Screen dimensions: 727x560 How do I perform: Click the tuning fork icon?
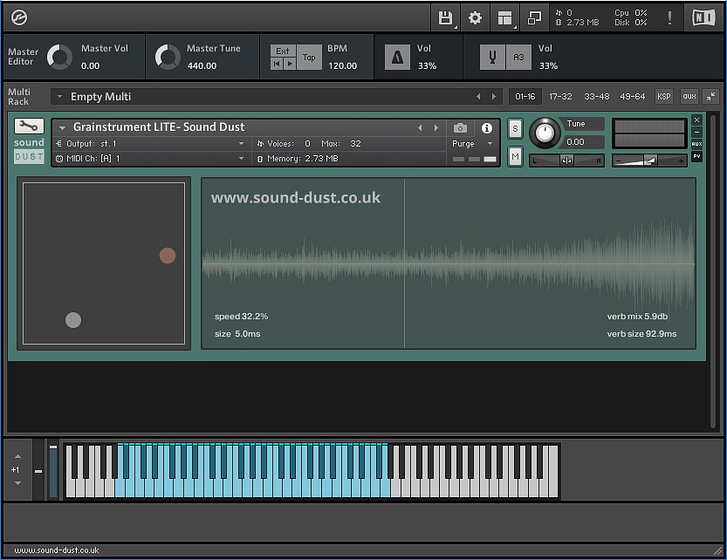[x=492, y=57]
